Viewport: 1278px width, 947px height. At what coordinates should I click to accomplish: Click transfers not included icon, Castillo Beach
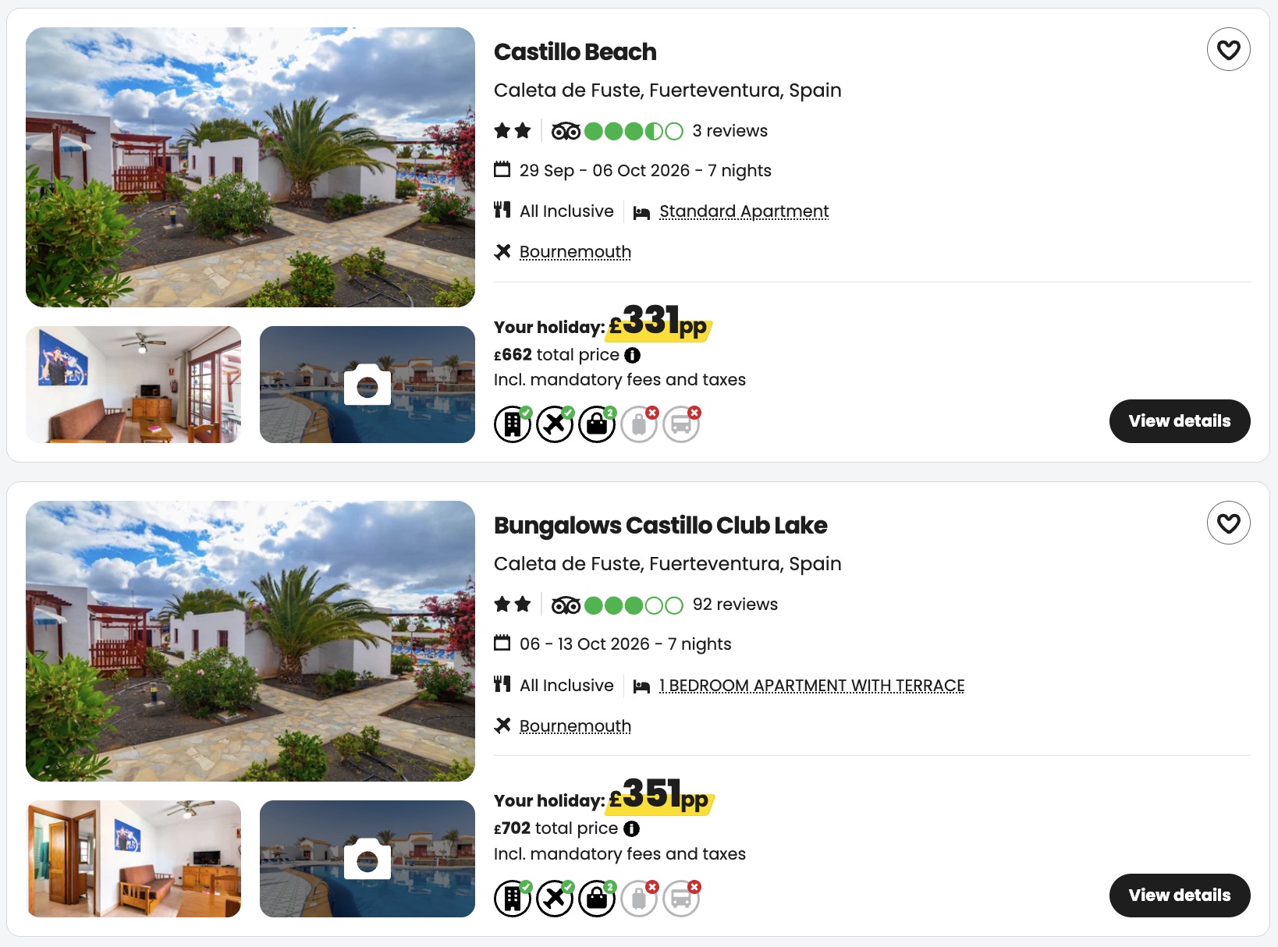[681, 424]
